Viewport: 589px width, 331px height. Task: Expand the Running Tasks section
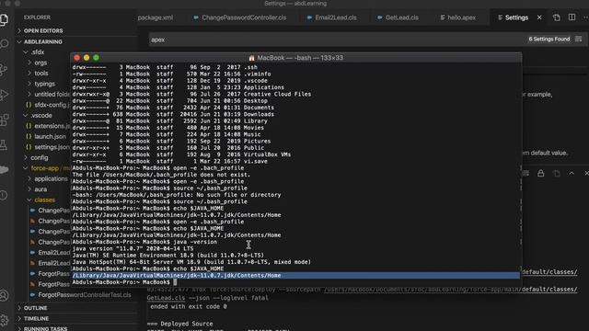point(45,328)
